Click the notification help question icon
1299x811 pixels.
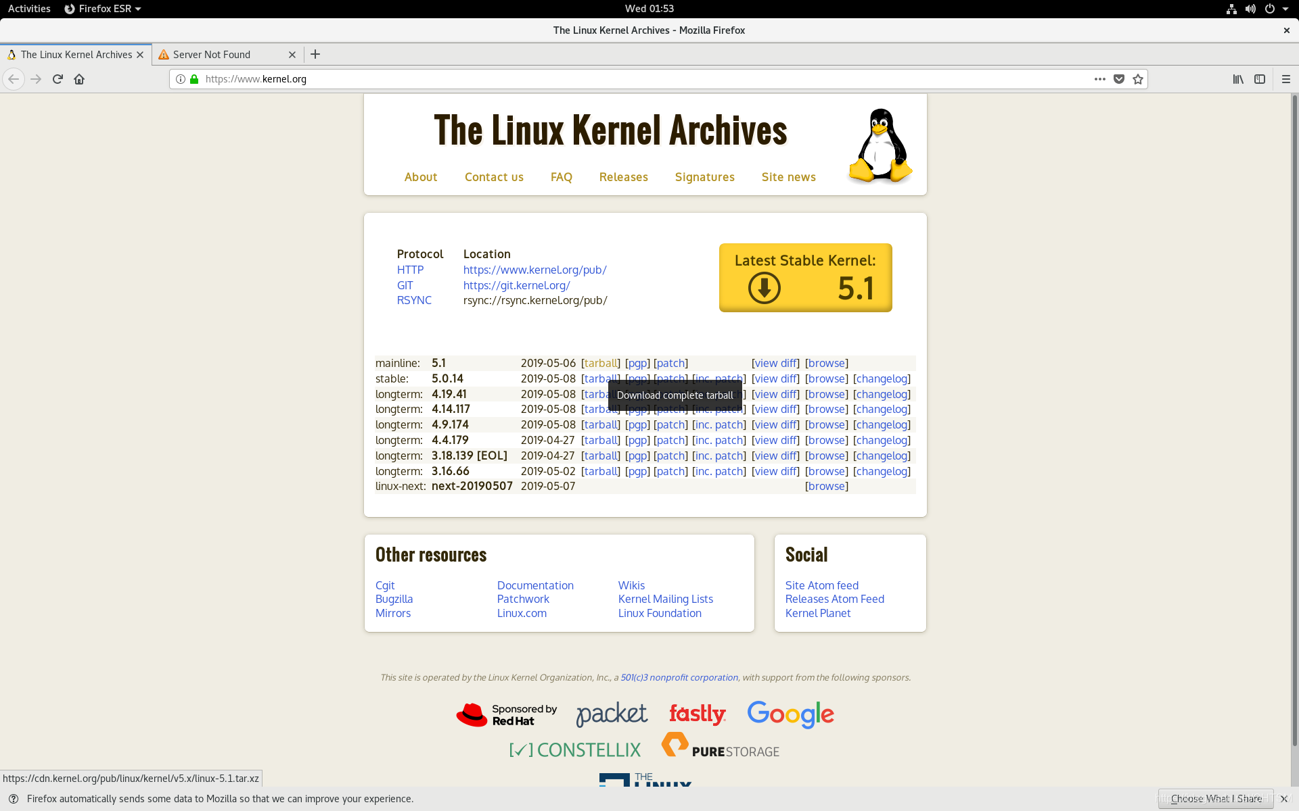tap(13, 799)
